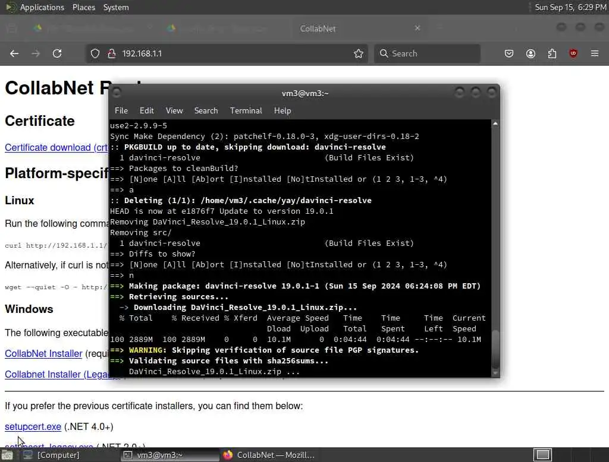Open the Firefox account icon
Image resolution: width=609 pixels, height=462 pixels.
tap(530, 53)
